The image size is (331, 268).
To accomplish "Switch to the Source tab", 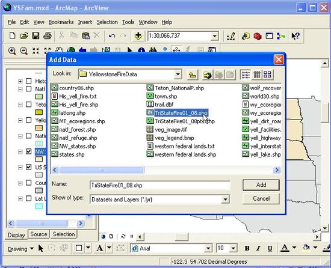I will point(39,234).
